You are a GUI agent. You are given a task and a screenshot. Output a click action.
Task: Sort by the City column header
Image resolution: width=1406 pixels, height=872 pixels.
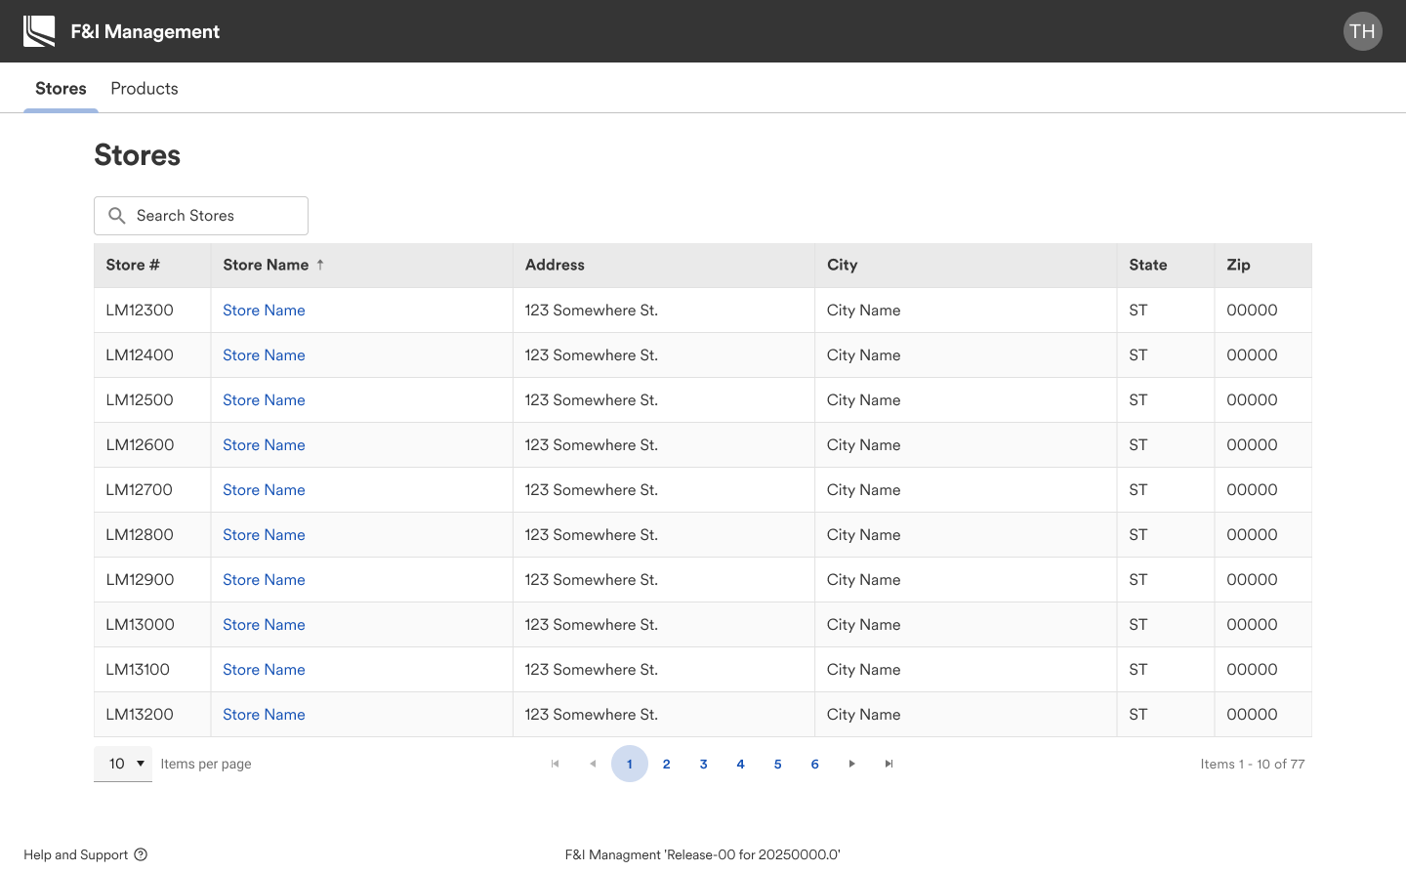click(x=842, y=265)
